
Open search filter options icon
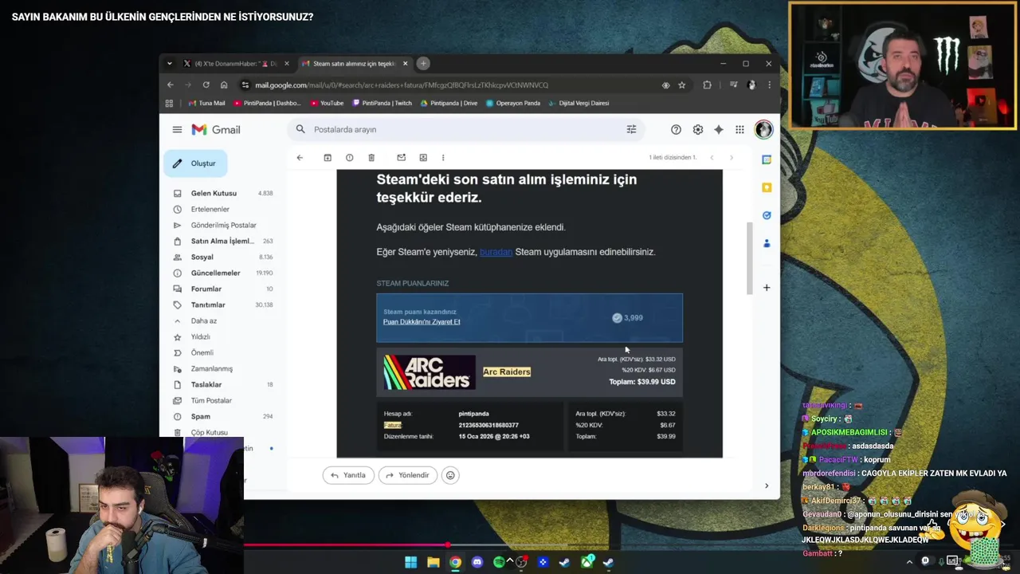631,129
